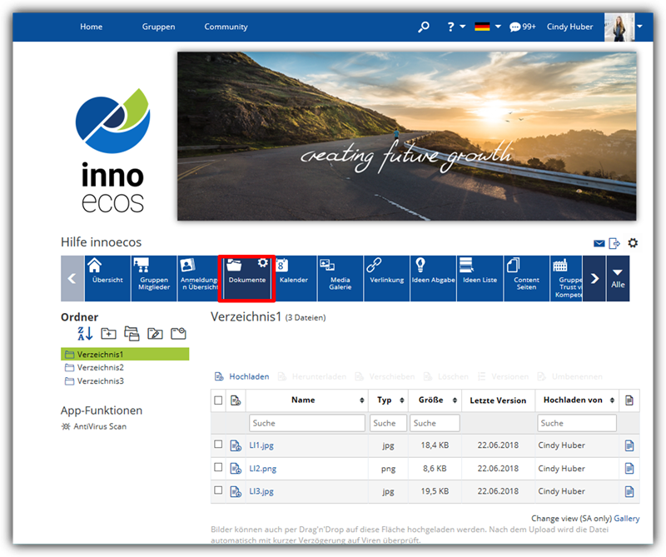Tick the checkbox for LI1.jpg
Image resolution: width=666 pixels, height=557 pixels.
pyautogui.click(x=218, y=445)
